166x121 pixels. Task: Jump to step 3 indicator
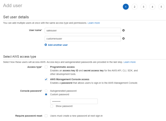(143, 7)
